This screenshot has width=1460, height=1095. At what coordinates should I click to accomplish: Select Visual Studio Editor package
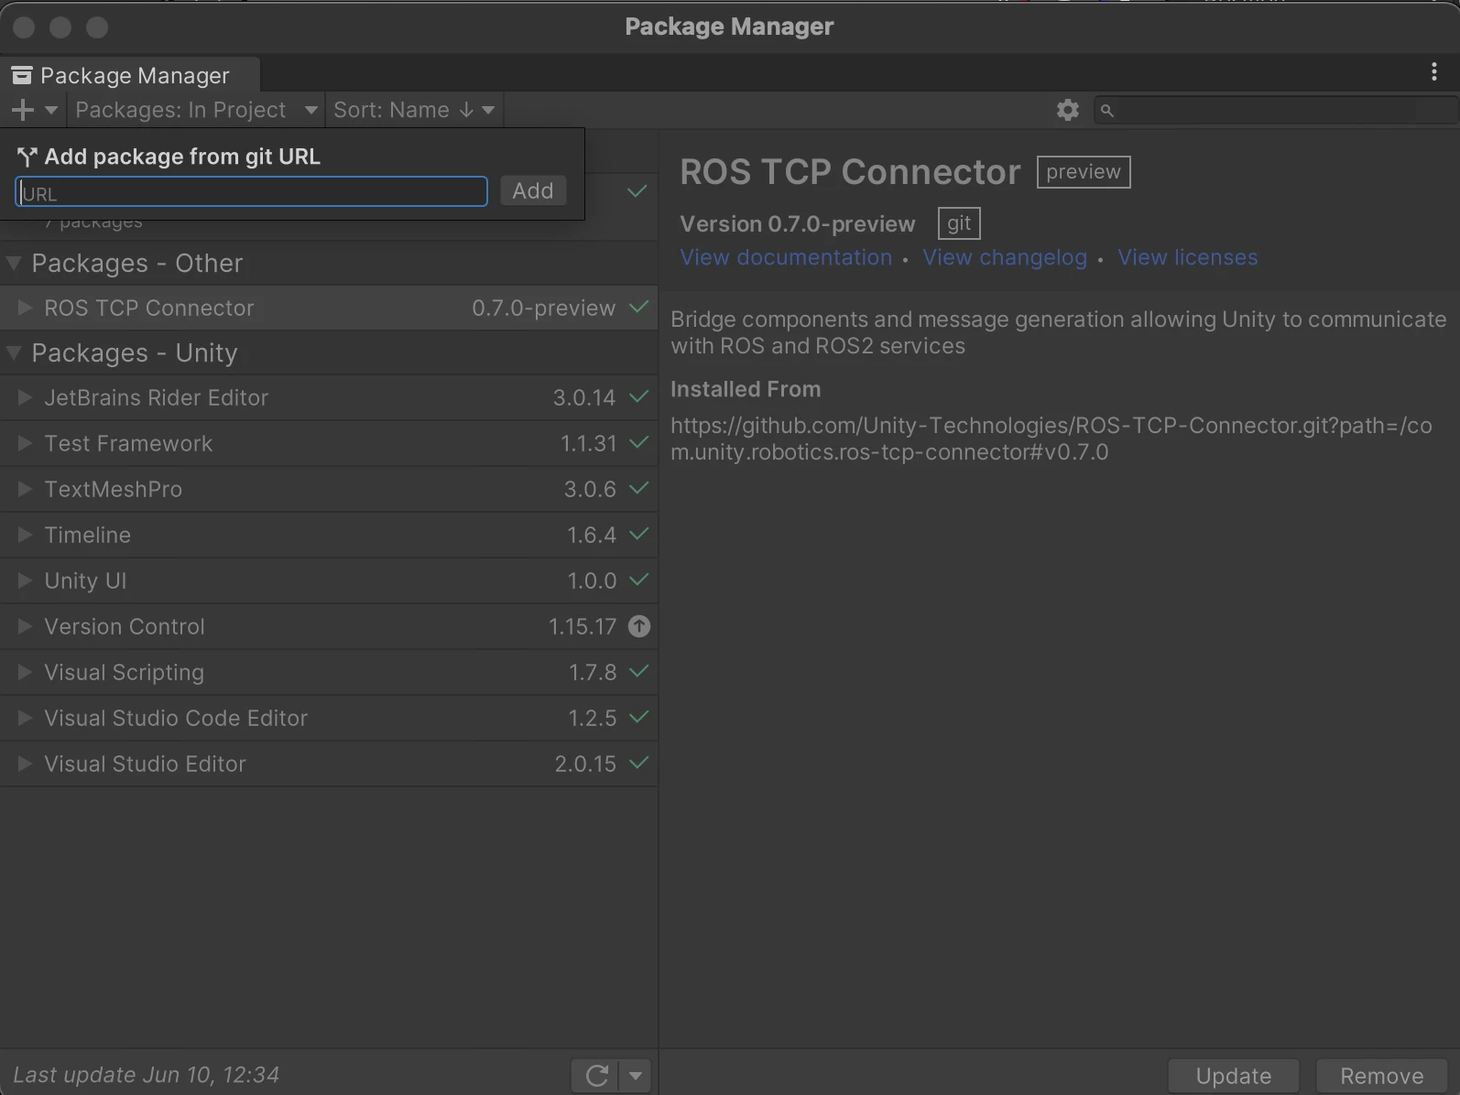[x=329, y=764]
